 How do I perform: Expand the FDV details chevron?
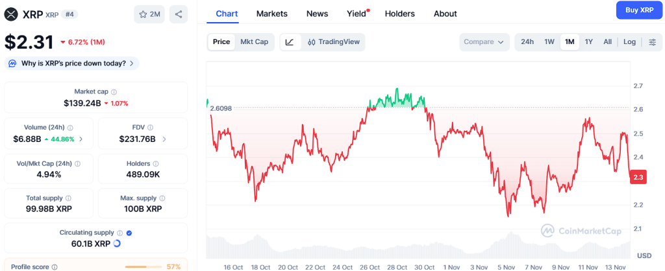tap(164, 139)
